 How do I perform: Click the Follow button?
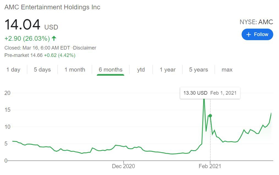tap(257, 34)
